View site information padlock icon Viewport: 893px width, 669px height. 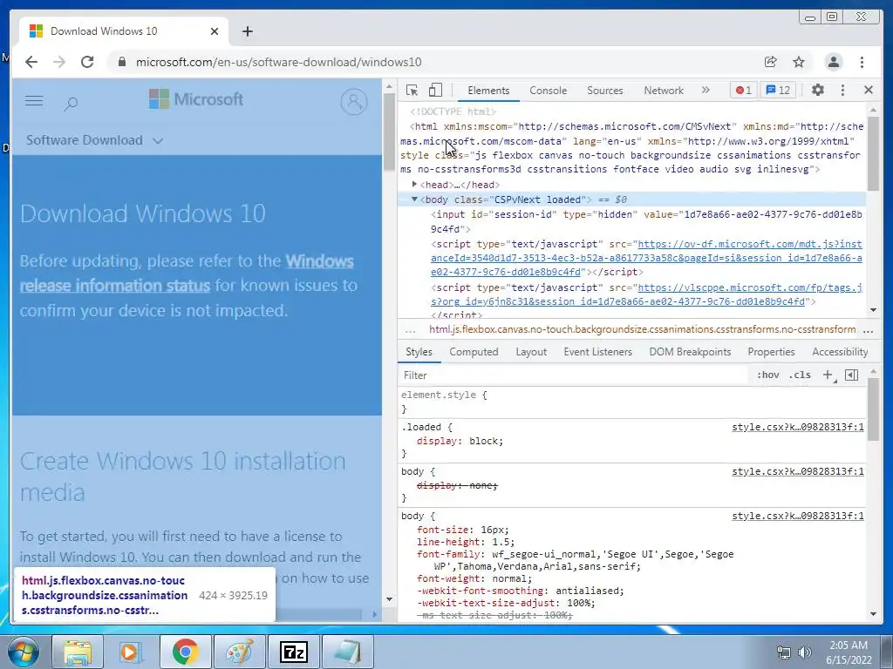coord(121,62)
